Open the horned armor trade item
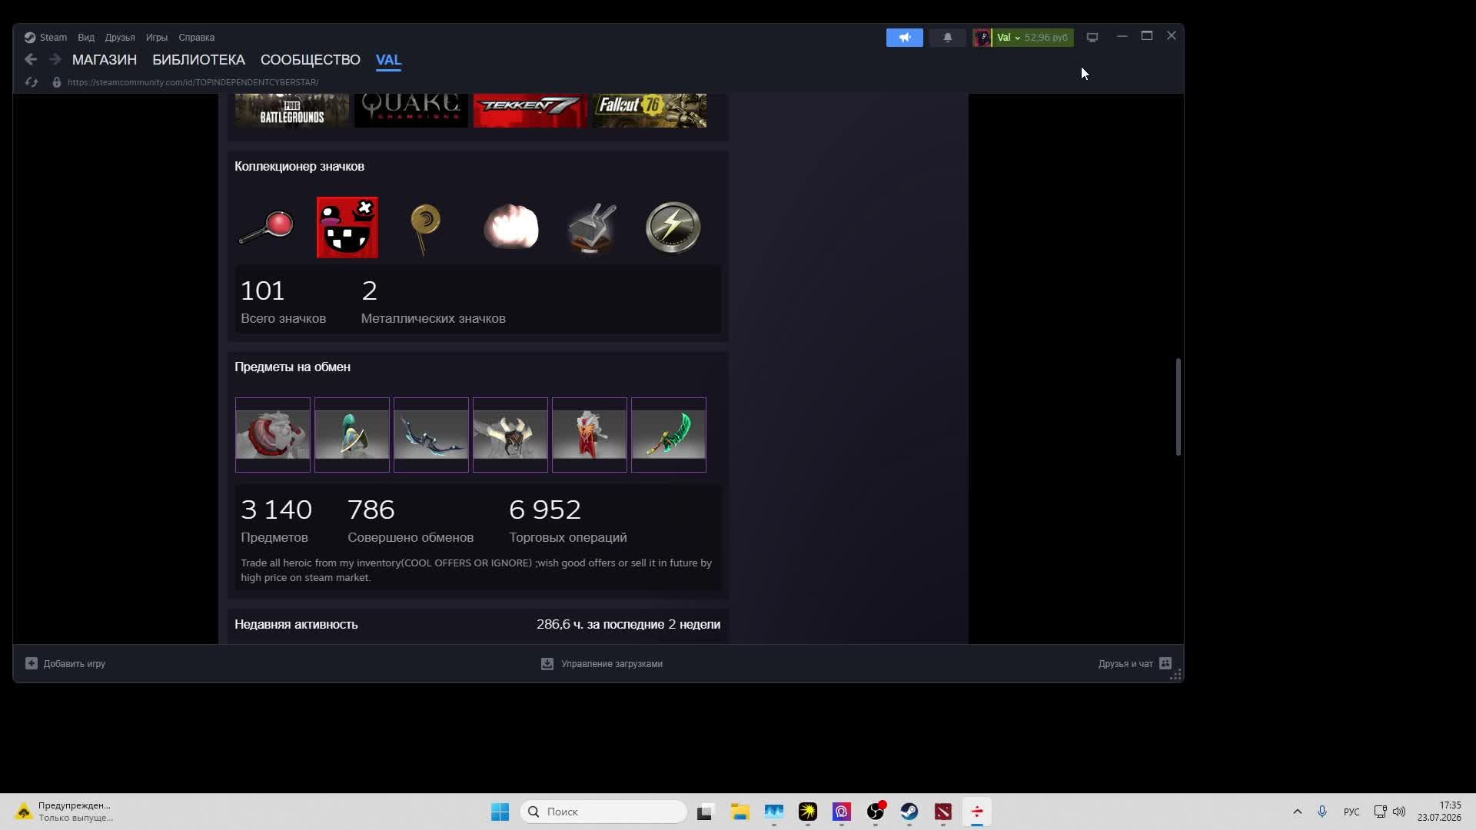This screenshot has height=830, width=1476. point(510,435)
